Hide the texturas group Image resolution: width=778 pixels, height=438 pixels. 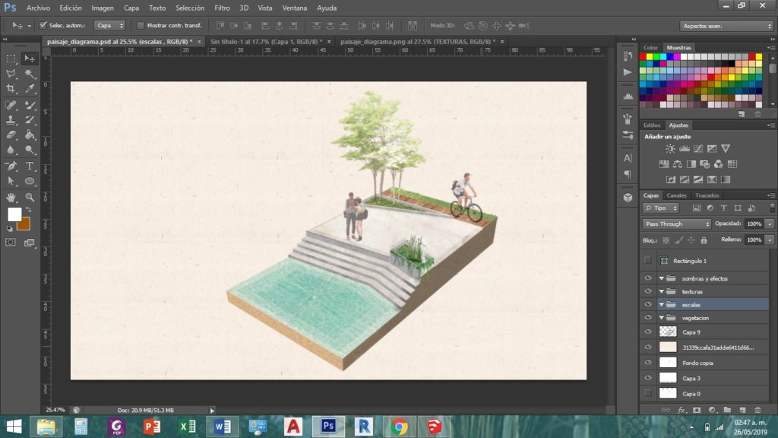(x=648, y=291)
